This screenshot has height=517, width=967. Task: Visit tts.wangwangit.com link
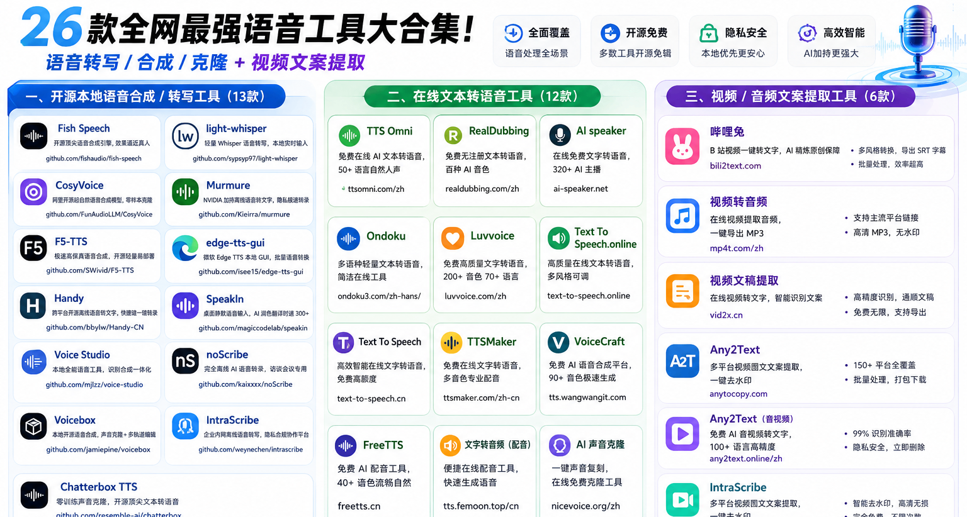587,397
